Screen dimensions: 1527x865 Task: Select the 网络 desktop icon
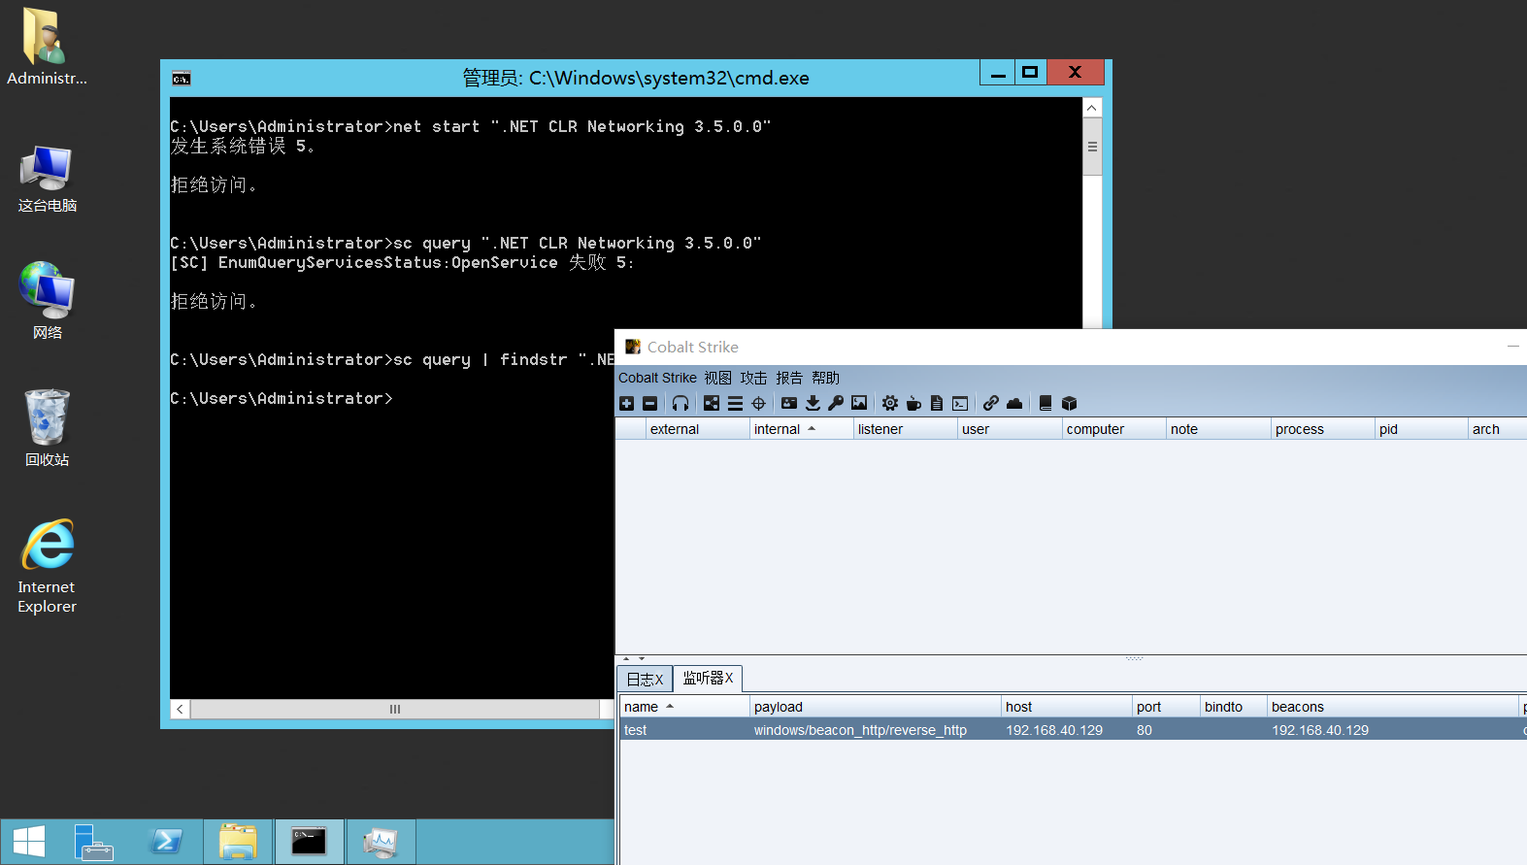pos(47,300)
